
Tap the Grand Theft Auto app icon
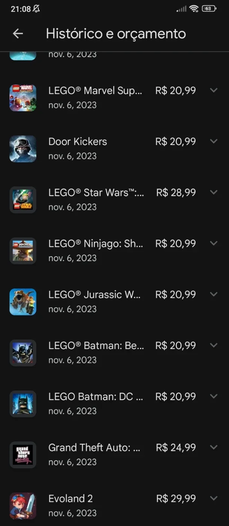[23, 455]
